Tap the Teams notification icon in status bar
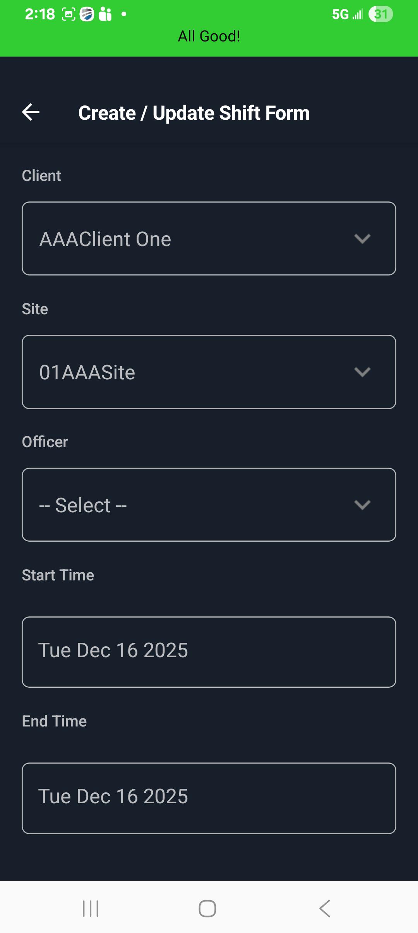The height and width of the screenshot is (933, 418). coord(105,14)
